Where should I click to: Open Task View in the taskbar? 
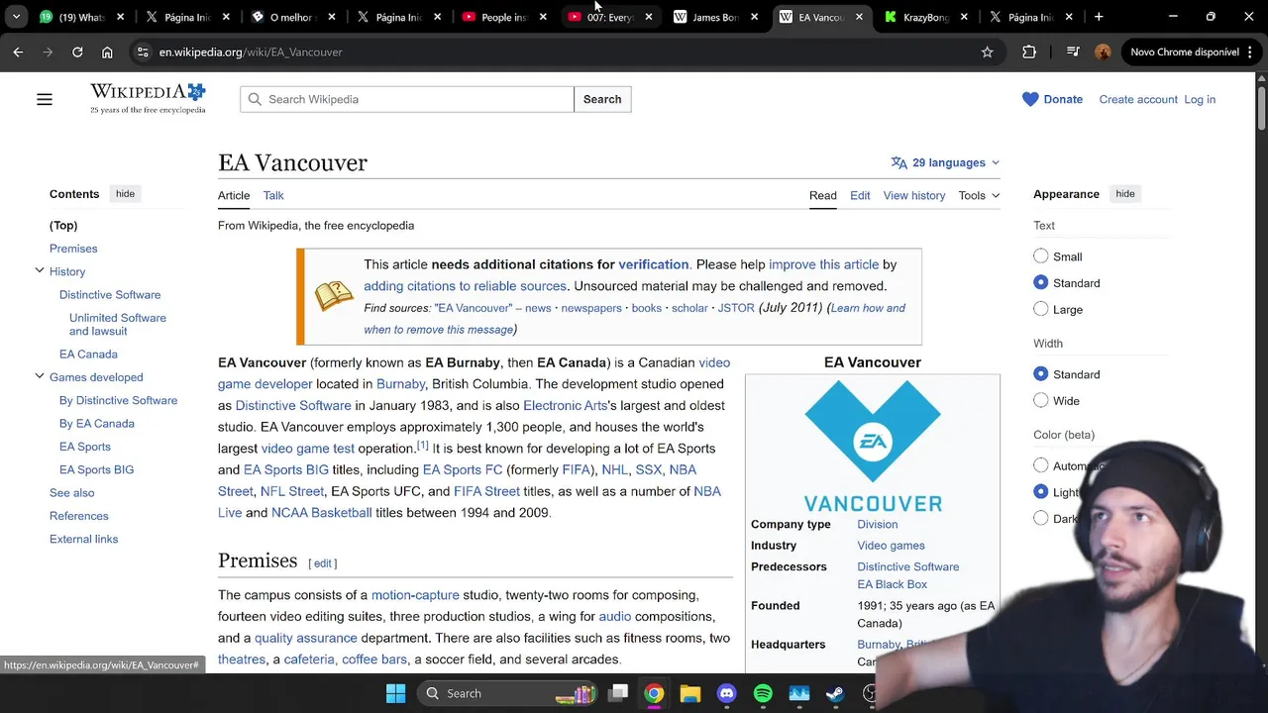pyautogui.click(x=618, y=693)
